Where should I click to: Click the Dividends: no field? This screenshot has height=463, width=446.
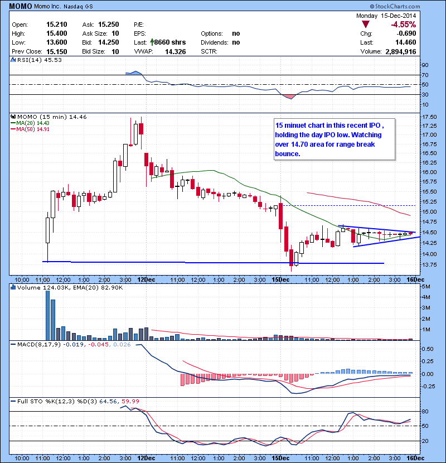point(220,42)
